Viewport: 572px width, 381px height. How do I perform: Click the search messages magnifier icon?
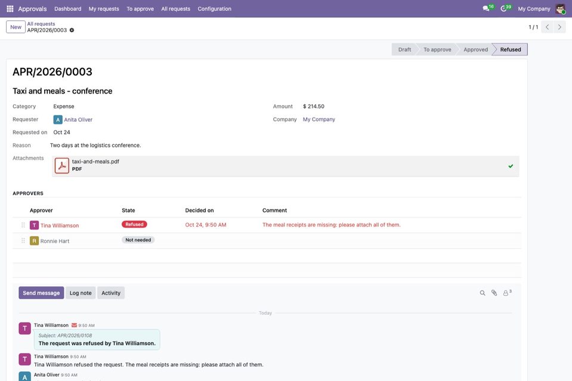[483, 293]
